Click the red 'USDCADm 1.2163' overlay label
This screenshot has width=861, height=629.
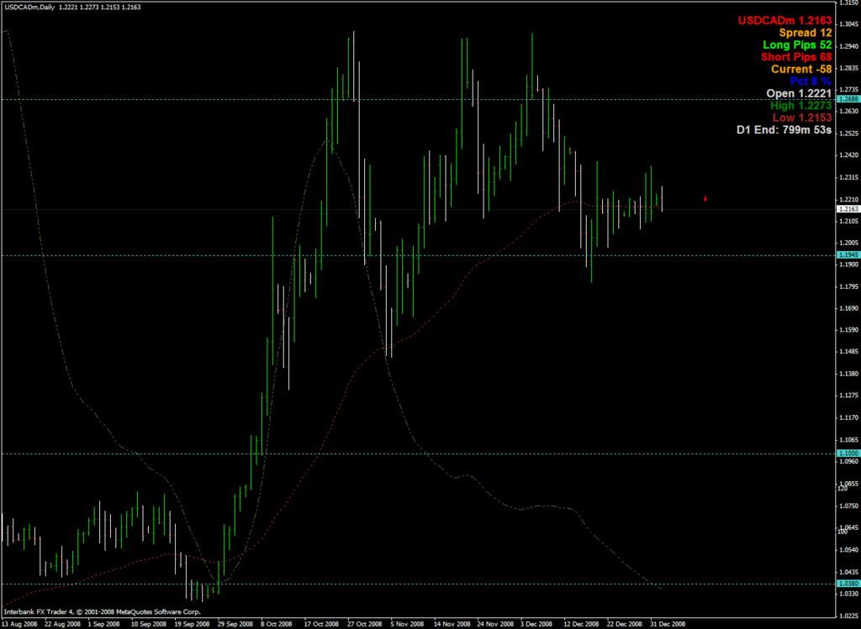(x=784, y=21)
